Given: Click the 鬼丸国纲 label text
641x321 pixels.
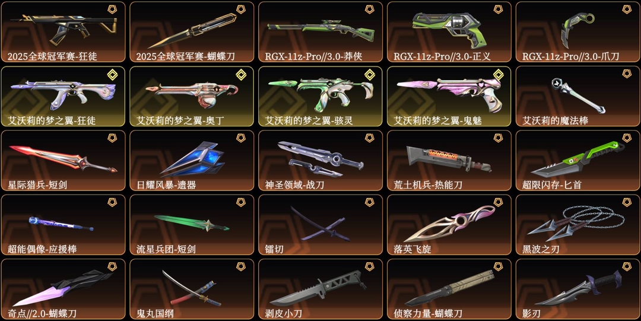Looking at the screenshot, I should click(x=155, y=314).
